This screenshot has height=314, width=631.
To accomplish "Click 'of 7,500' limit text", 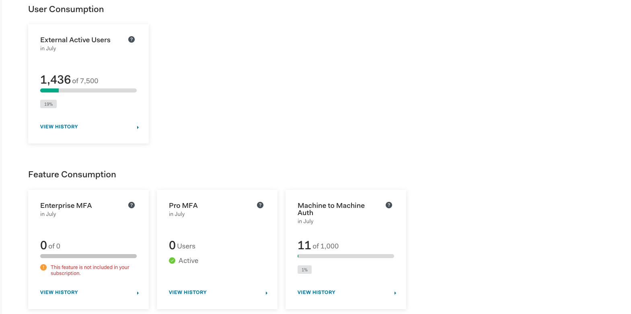I will click(x=85, y=81).
